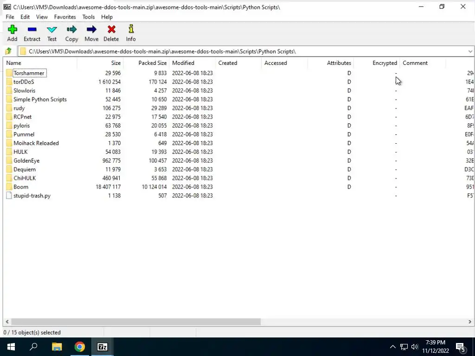The height and width of the screenshot is (356, 475).
Task: Select the ChiHULK folder icon
Action: tap(9, 178)
